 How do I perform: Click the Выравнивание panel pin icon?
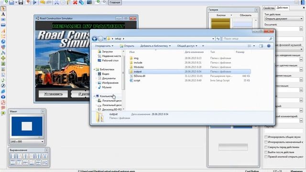pyautogui.click(x=46, y=150)
